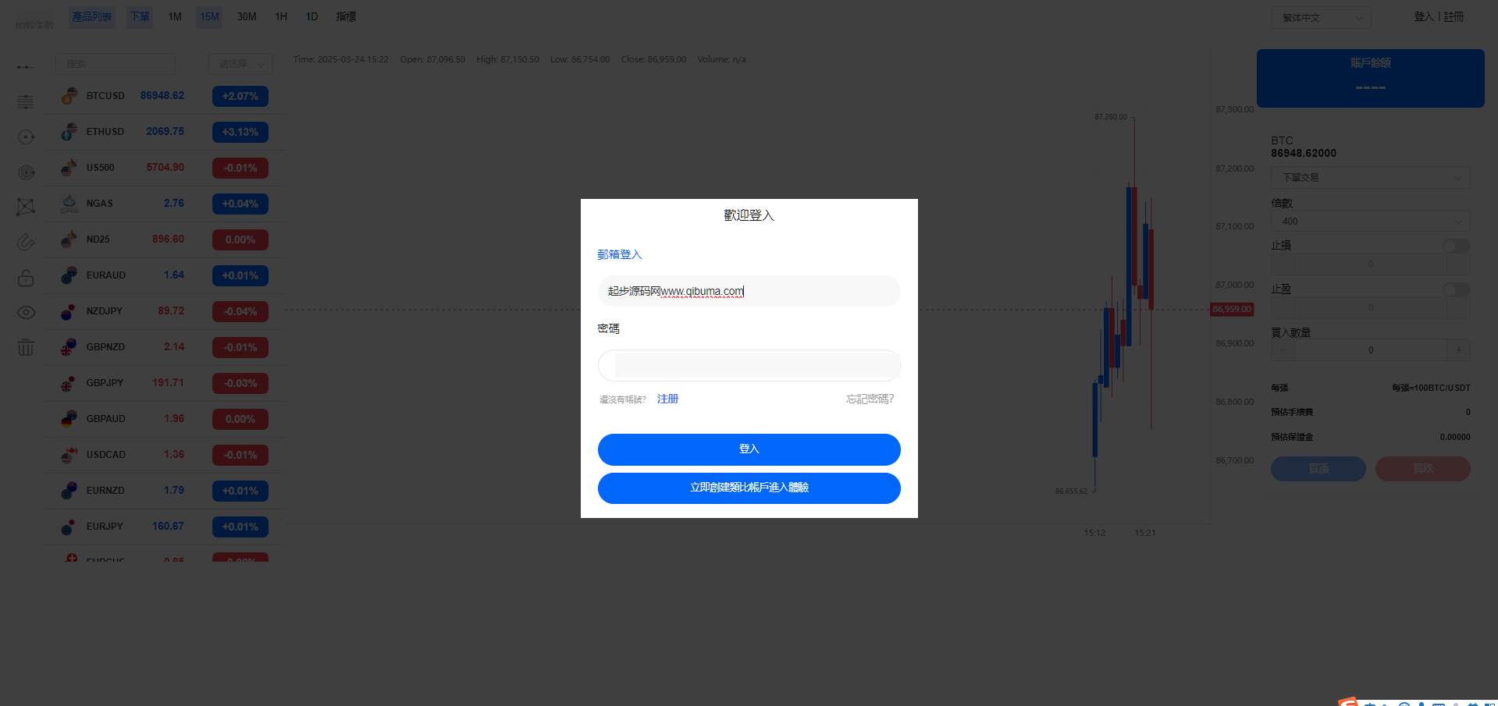Click the 注册 register link in dialog
This screenshot has height=706, width=1498.
(667, 399)
